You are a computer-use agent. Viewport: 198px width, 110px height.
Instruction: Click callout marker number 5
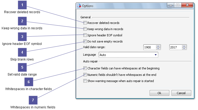tap(22, 68)
